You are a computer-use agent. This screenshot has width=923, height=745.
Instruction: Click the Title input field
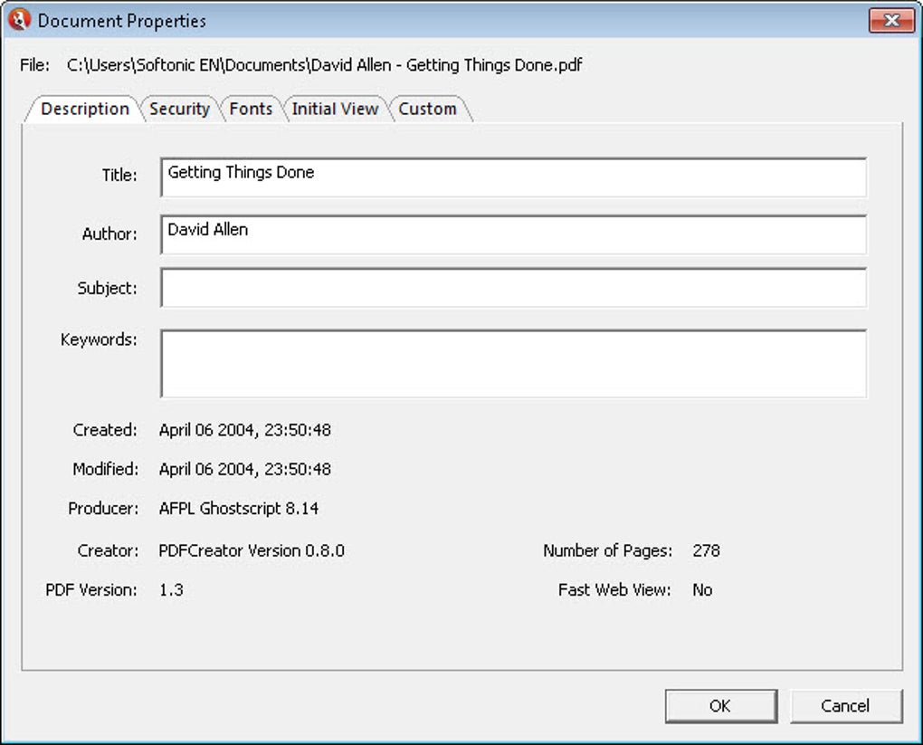point(513,177)
